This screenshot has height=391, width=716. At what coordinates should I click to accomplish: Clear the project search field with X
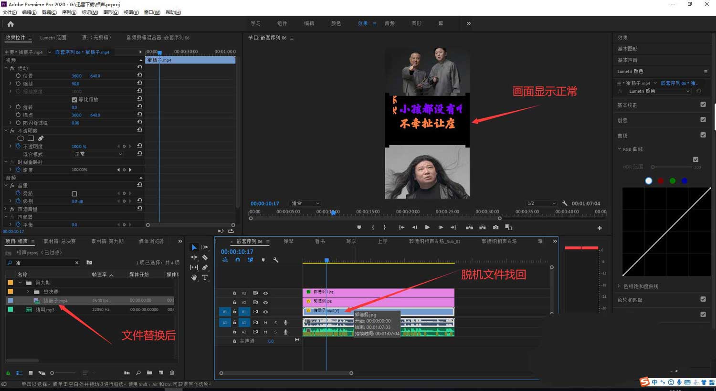click(x=77, y=263)
